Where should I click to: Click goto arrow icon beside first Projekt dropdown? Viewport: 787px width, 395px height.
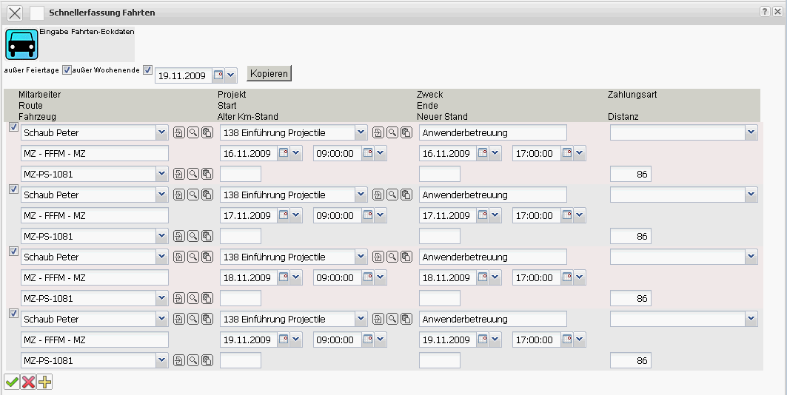pyautogui.click(x=378, y=133)
